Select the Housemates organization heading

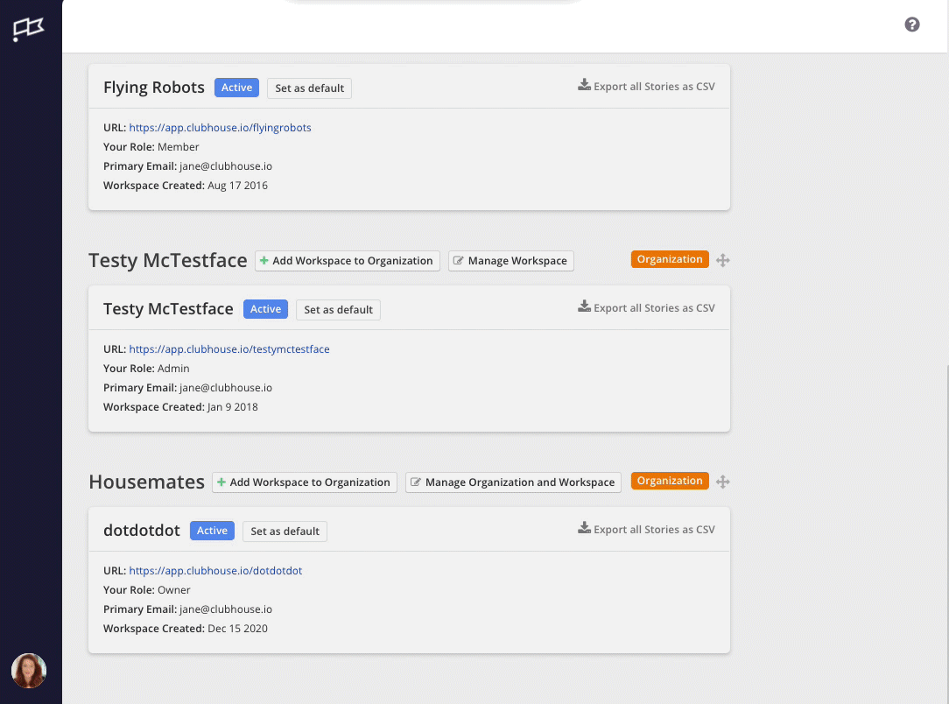coord(146,482)
